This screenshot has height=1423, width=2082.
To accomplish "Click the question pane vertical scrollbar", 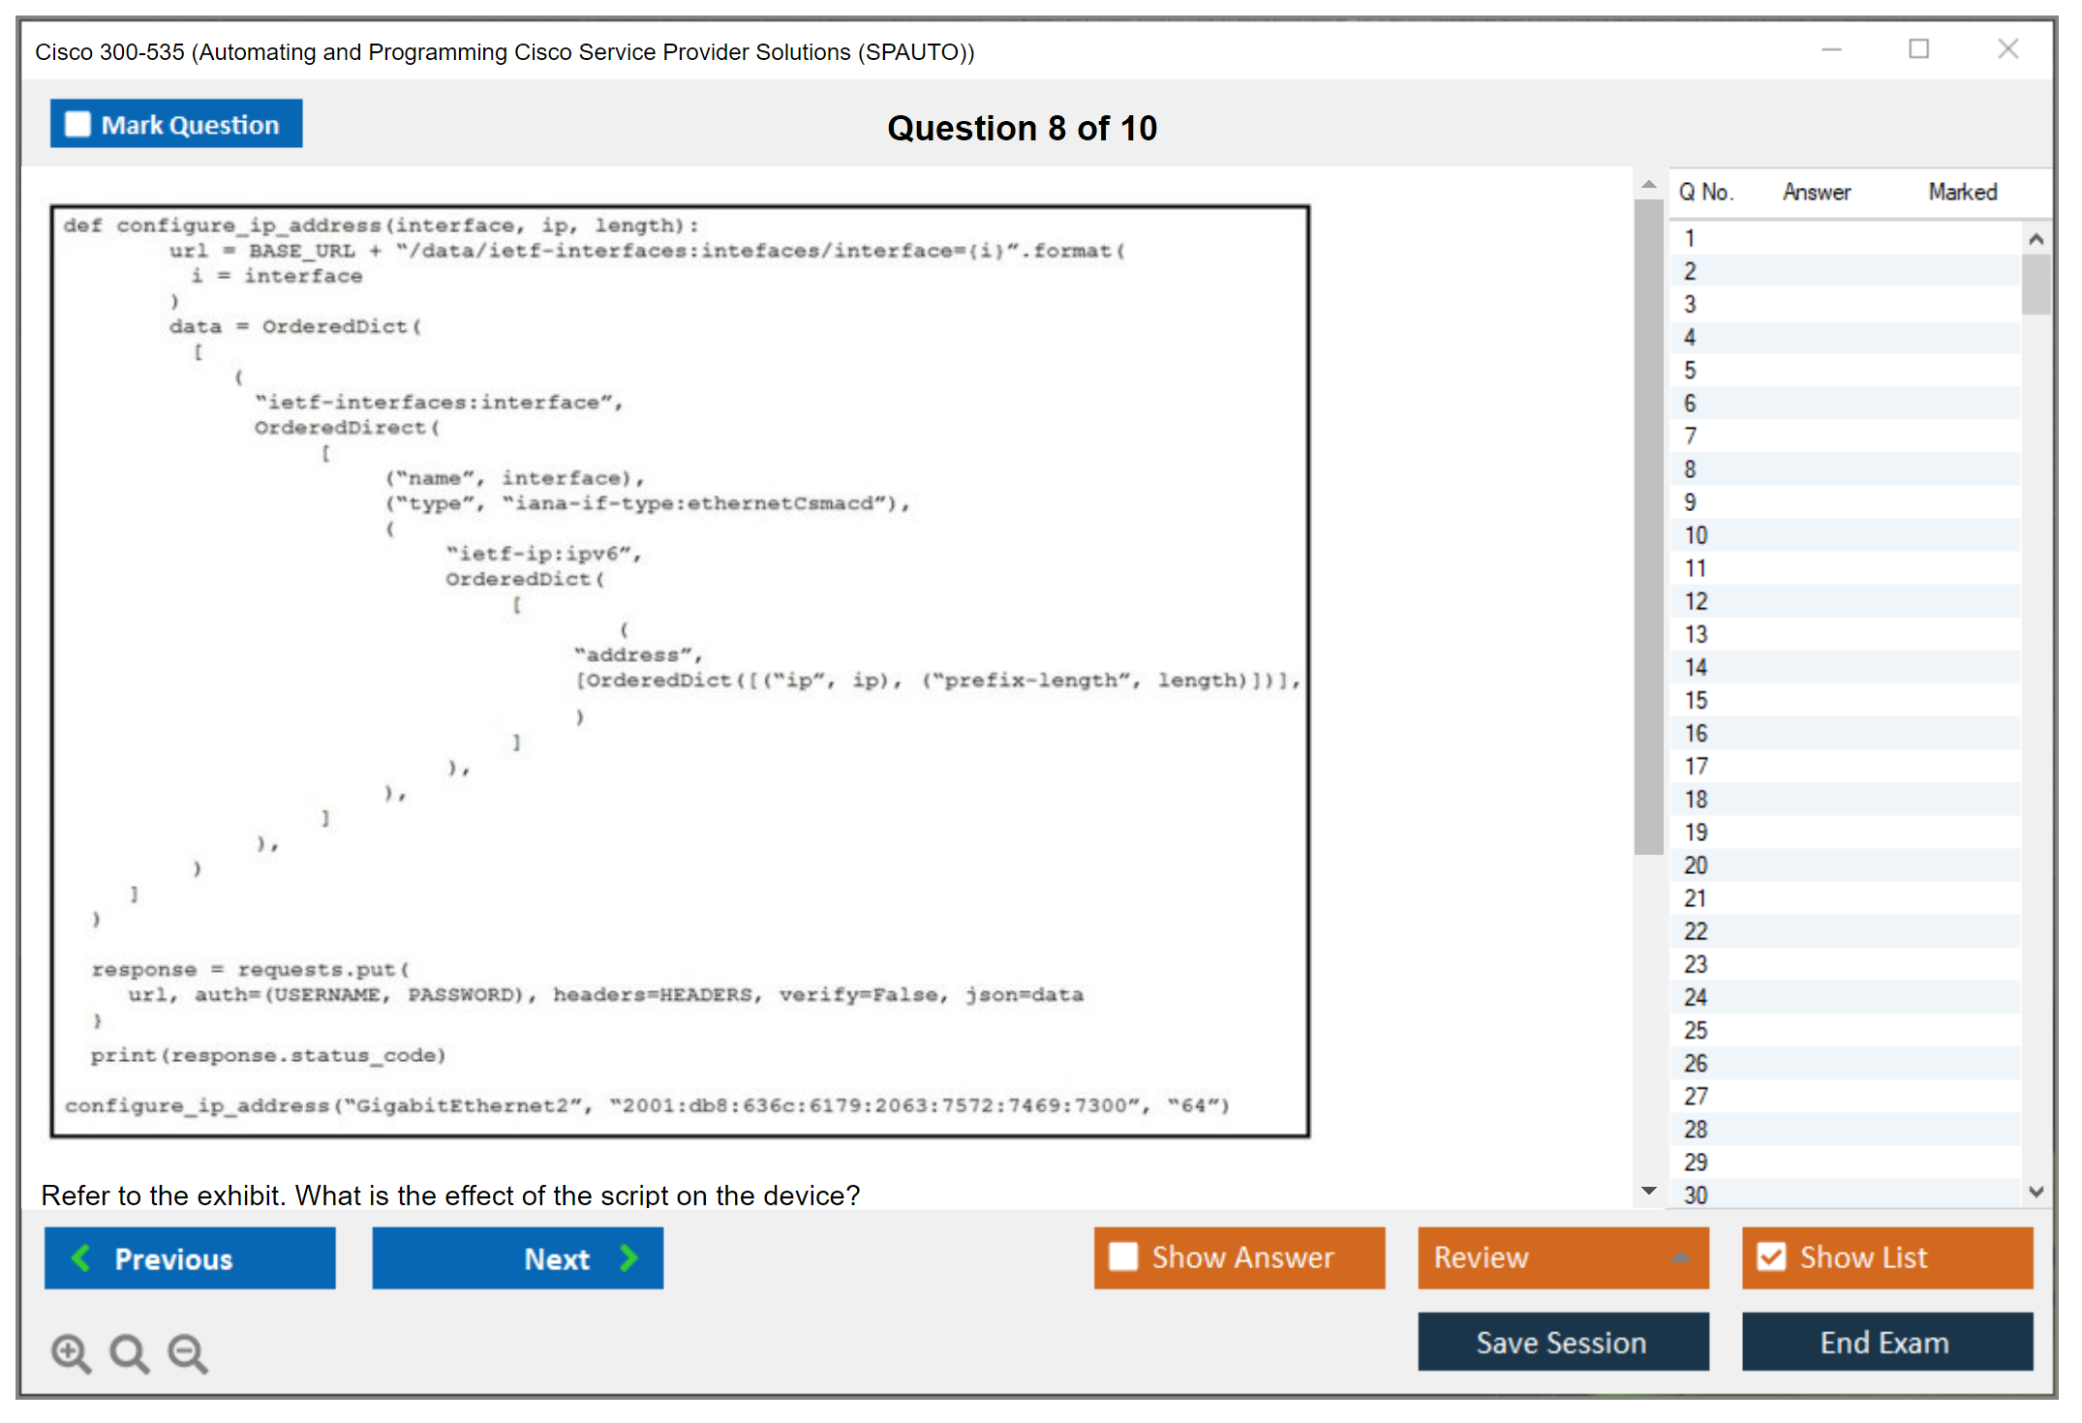I will click(1648, 528).
